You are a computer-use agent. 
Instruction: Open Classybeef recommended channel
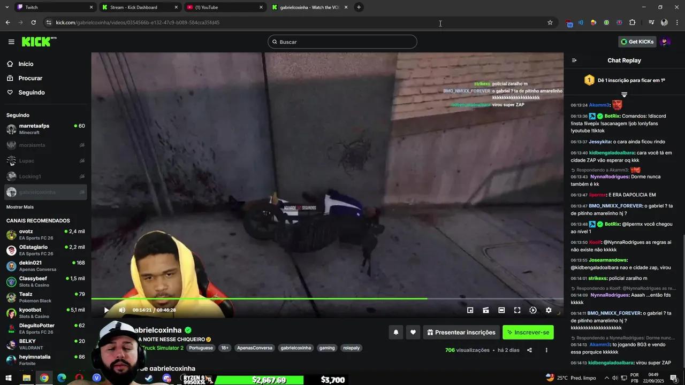(x=45, y=282)
